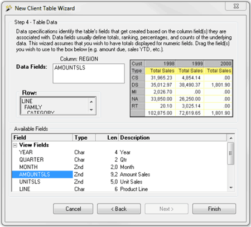251x227 pixels.
Task: Select the highlighted AMOUNTSLS field
Action: (x=42, y=174)
